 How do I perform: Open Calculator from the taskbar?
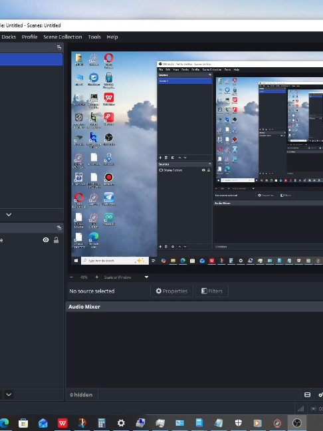[x=102, y=423]
